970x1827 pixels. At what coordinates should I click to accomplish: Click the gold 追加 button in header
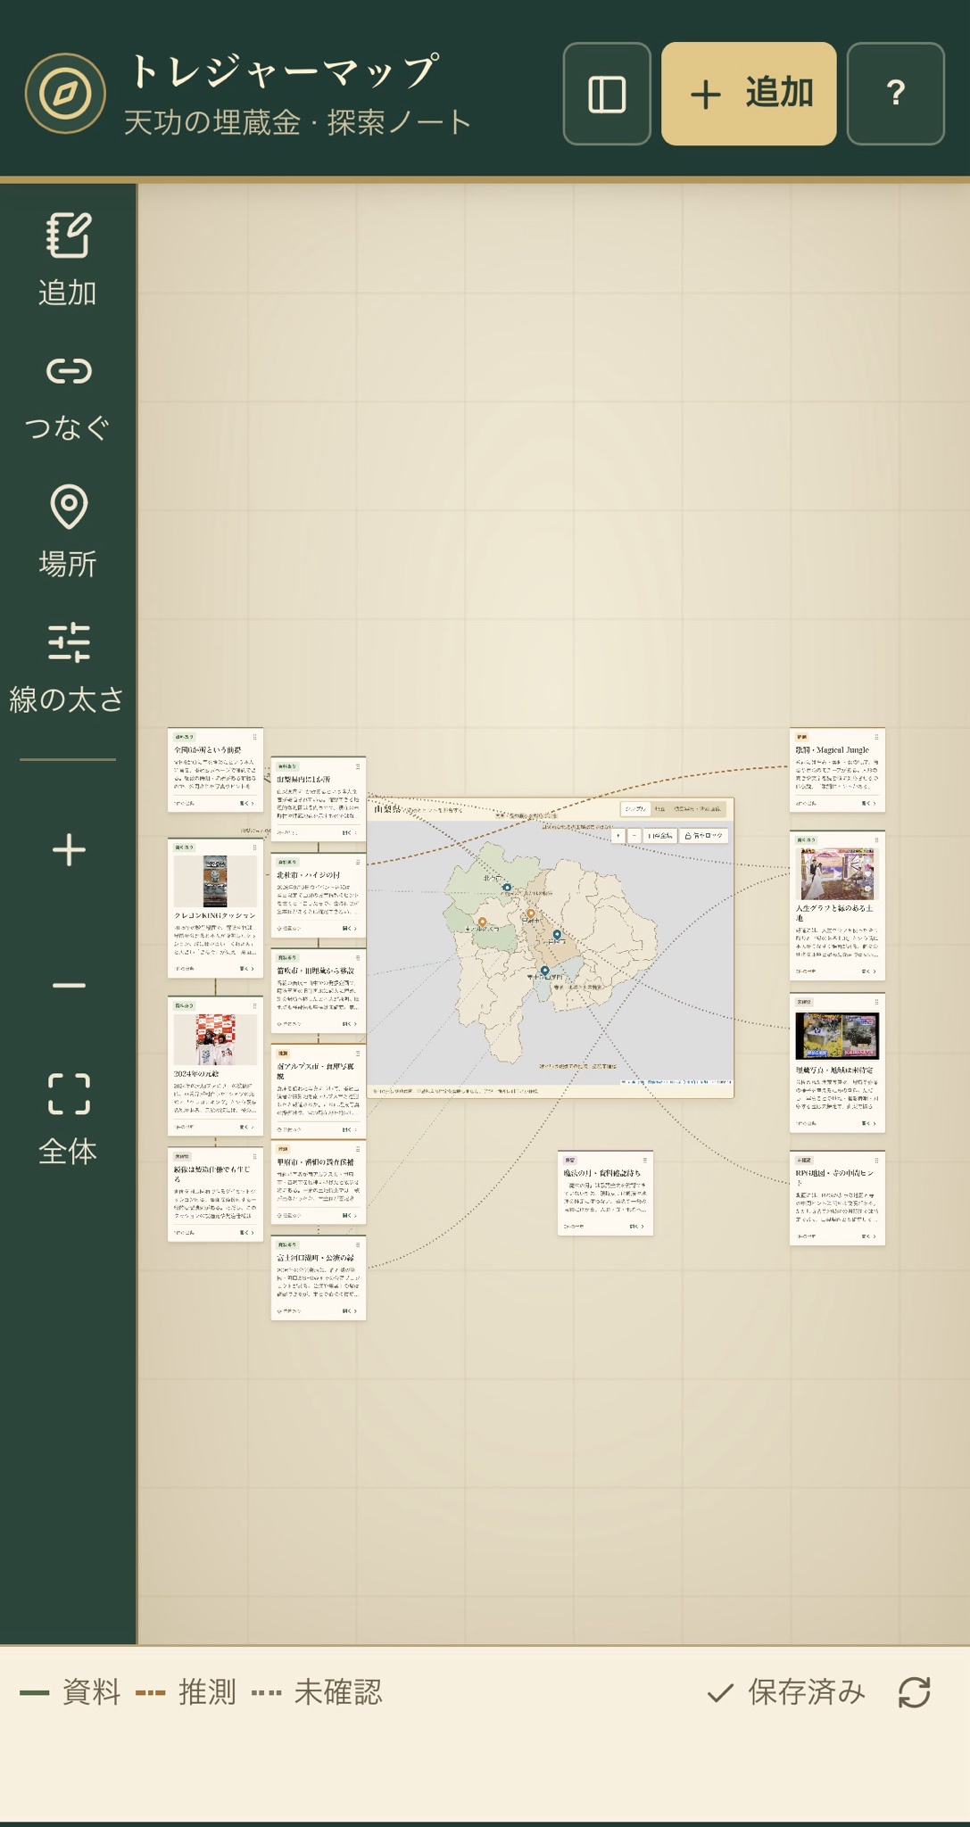[749, 94]
